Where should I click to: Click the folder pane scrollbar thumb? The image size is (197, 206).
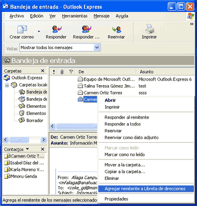[x=19, y=140]
